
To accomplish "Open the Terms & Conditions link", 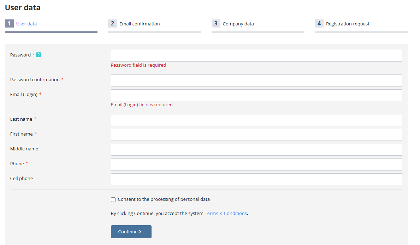I will click(x=226, y=214).
